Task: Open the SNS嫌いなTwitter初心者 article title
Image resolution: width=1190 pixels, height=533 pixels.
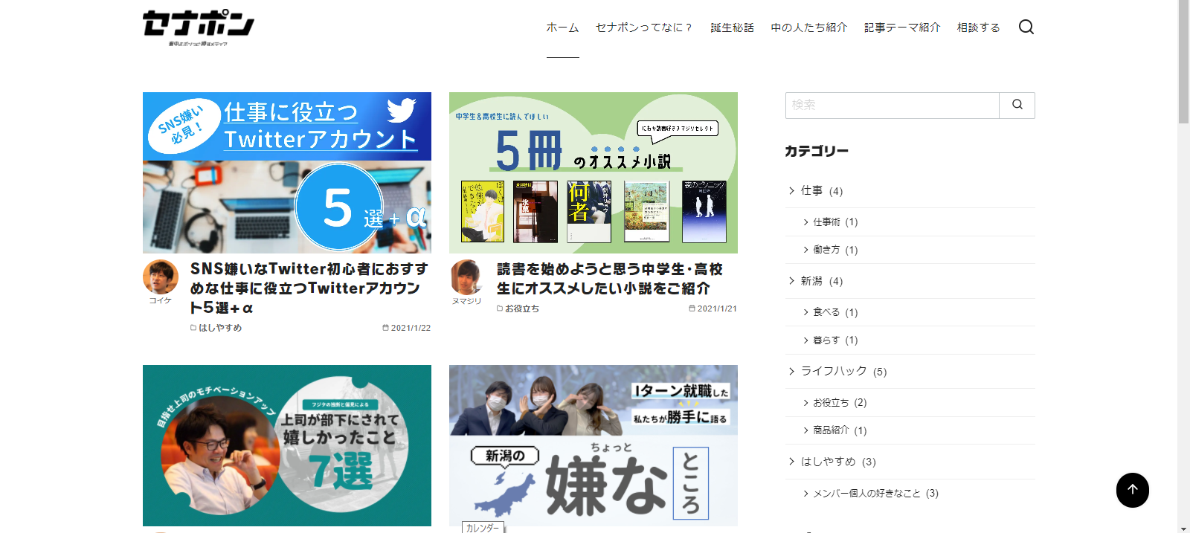Action: [310, 288]
